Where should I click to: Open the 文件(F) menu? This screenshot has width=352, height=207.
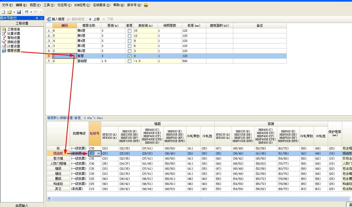pos(7,5)
